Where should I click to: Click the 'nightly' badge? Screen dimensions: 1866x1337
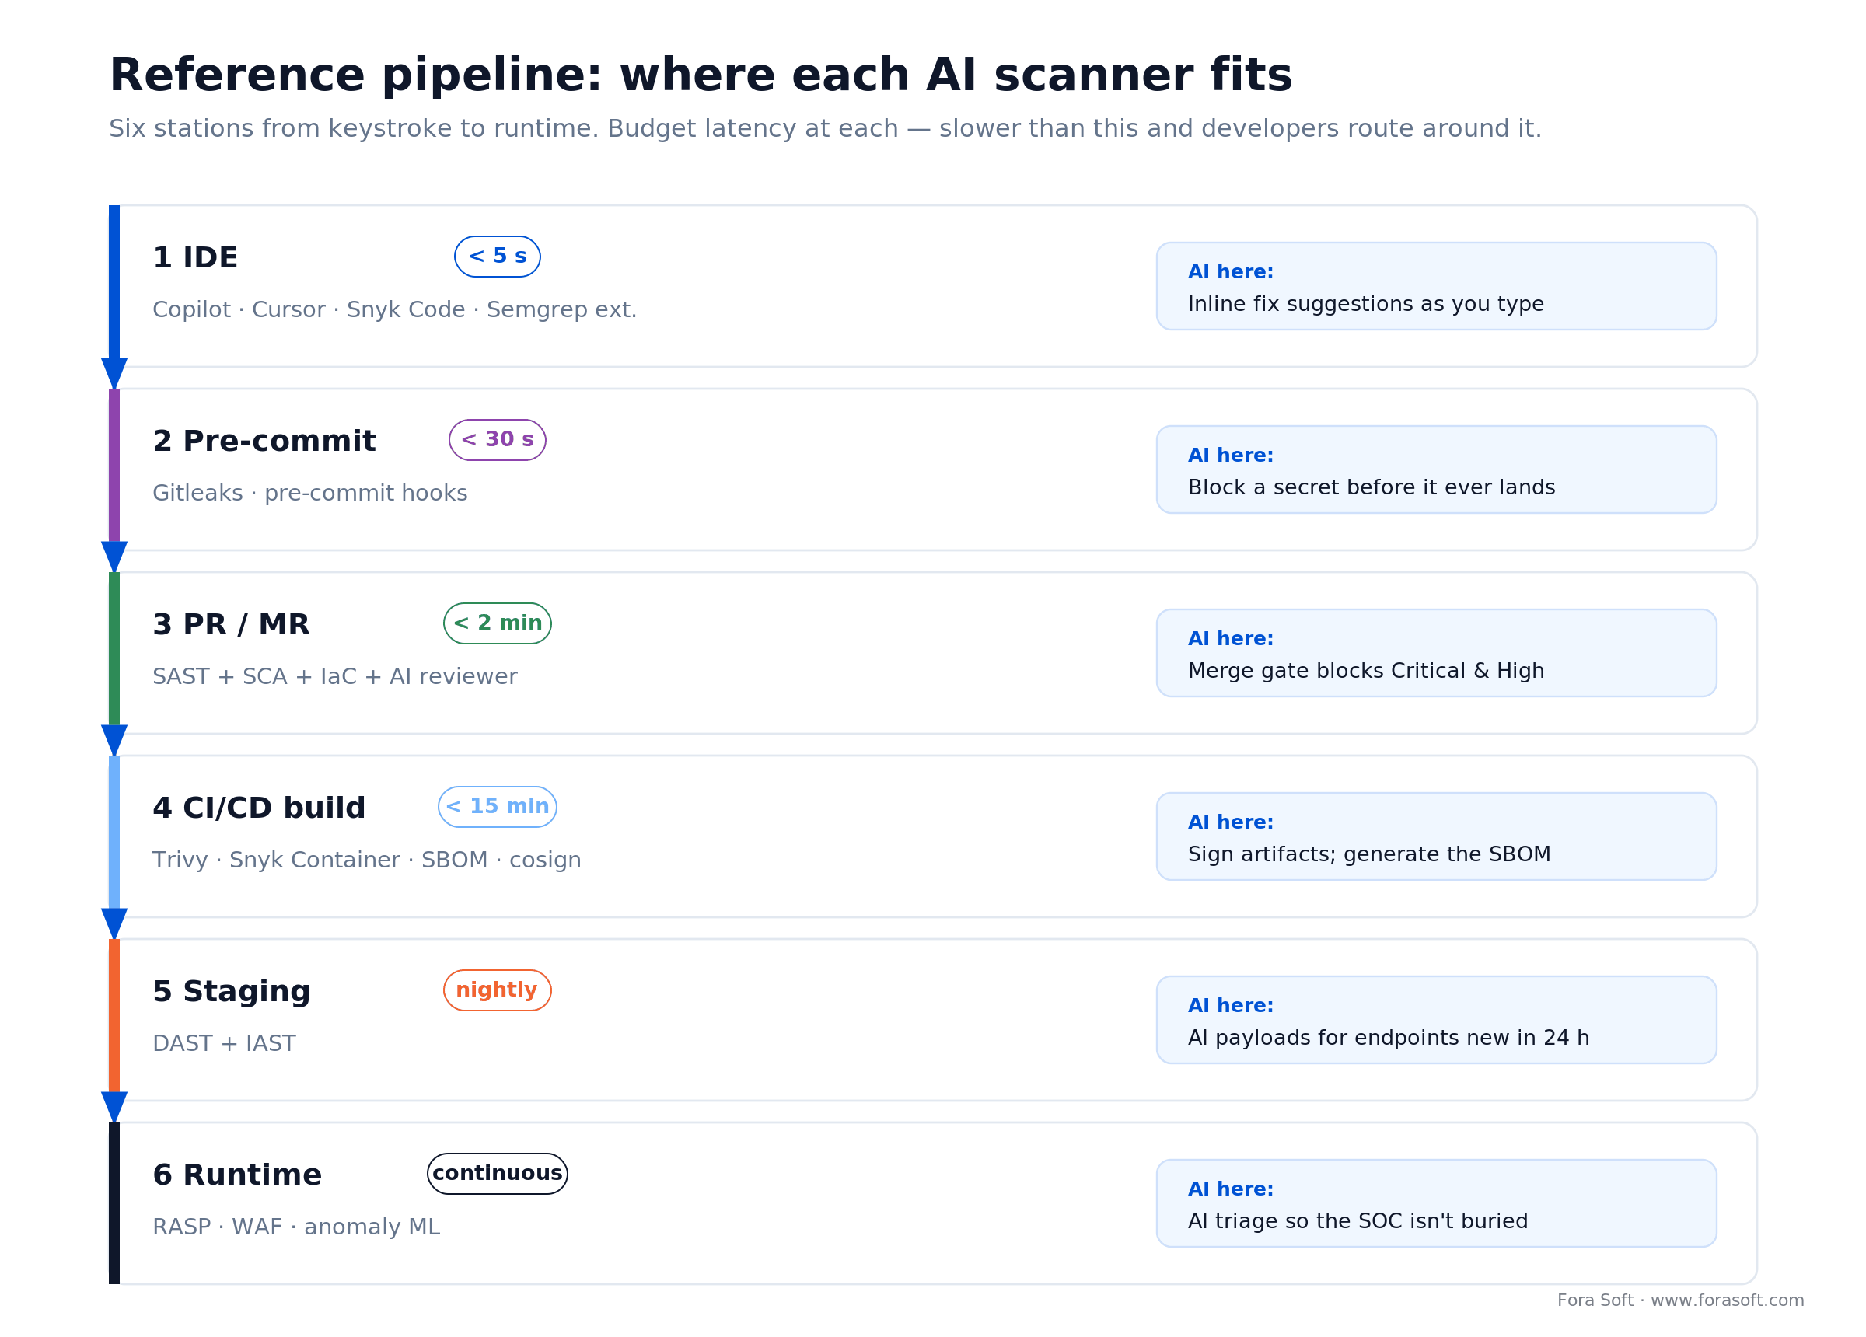pyautogui.click(x=497, y=990)
